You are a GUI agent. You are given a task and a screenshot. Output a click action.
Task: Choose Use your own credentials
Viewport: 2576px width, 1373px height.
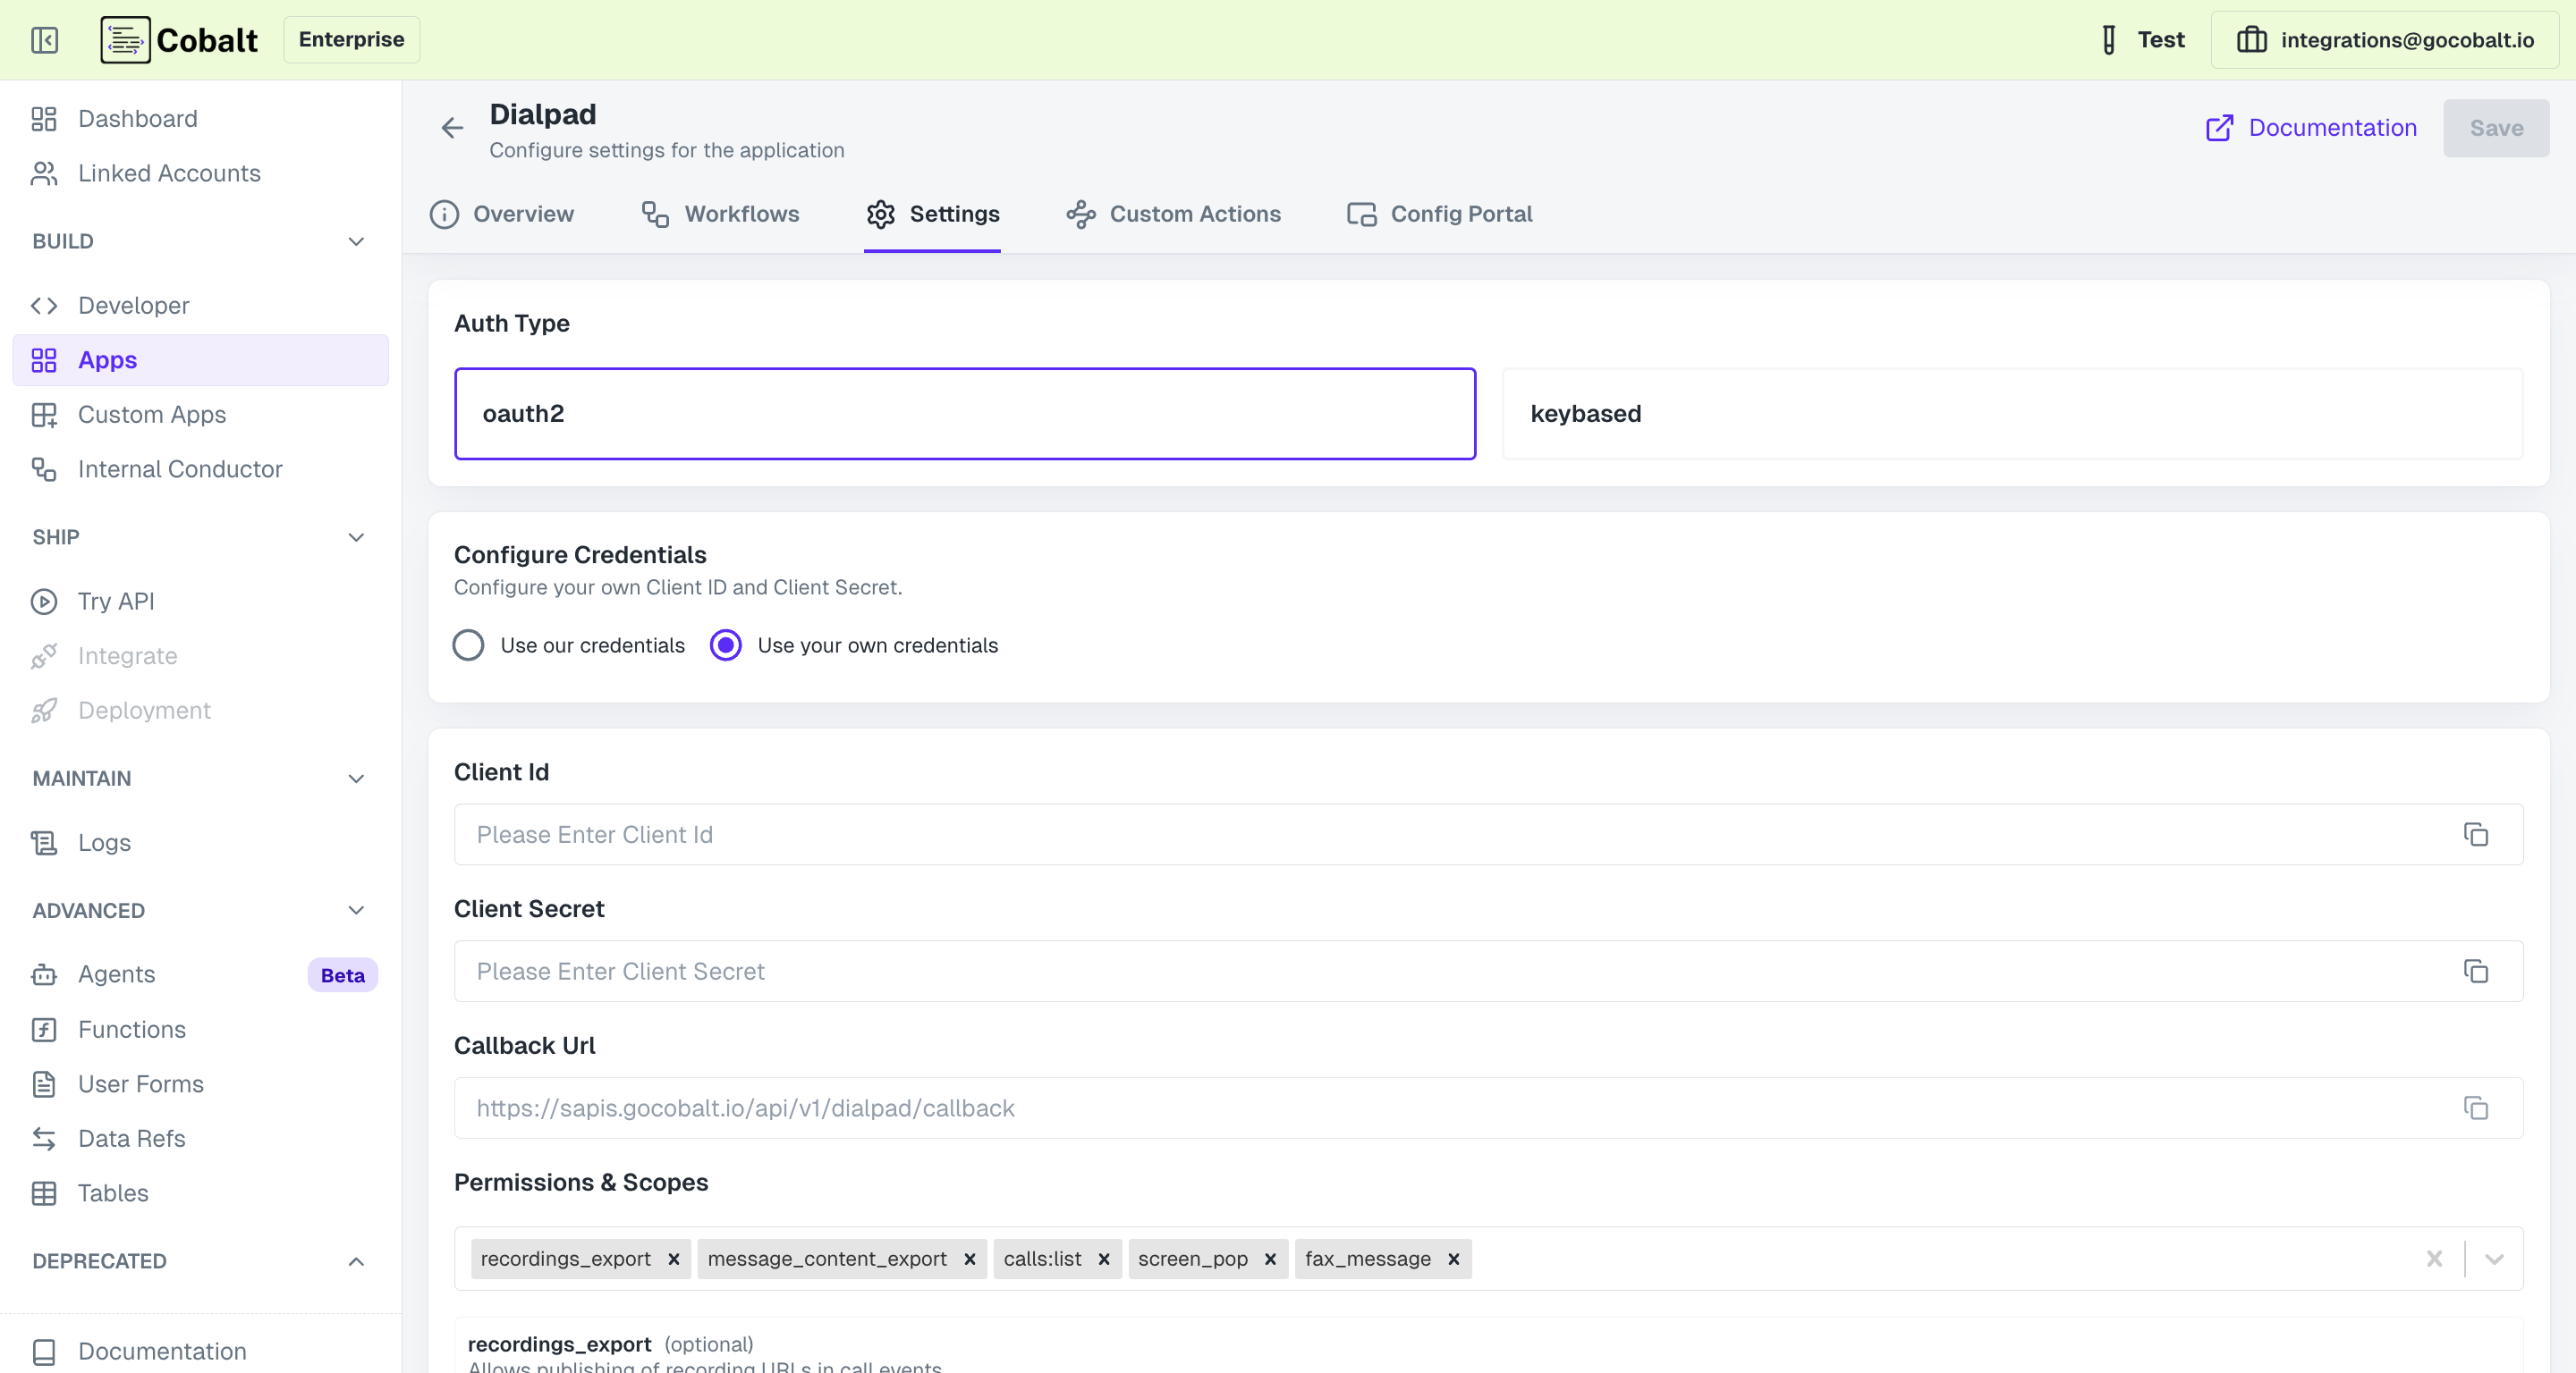(x=725, y=644)
